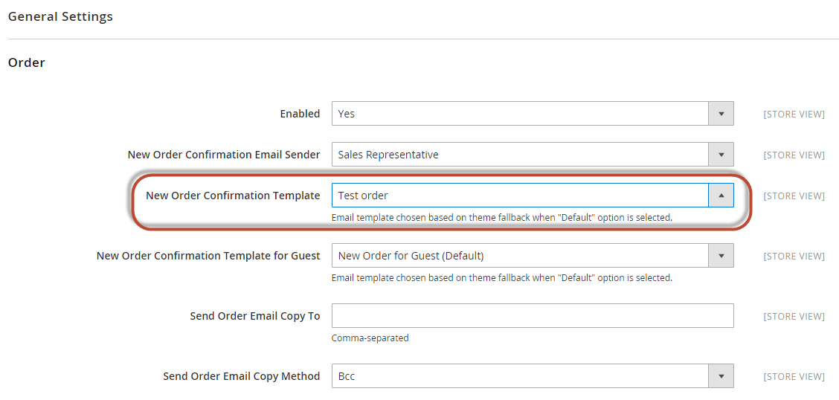The width and height of the screenshot is (839, 400).
Task: Click the Order section heading
Action: tap(27, 62)
